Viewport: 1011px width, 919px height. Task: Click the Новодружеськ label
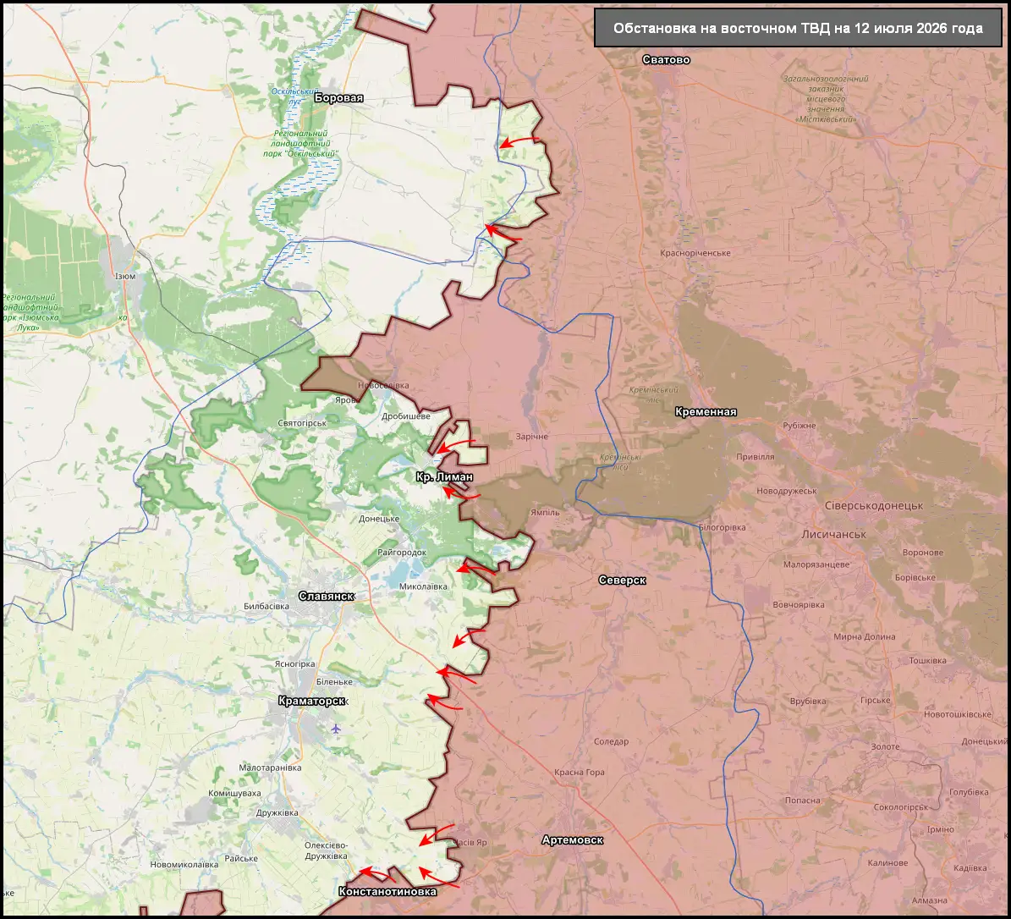(788, 492)
